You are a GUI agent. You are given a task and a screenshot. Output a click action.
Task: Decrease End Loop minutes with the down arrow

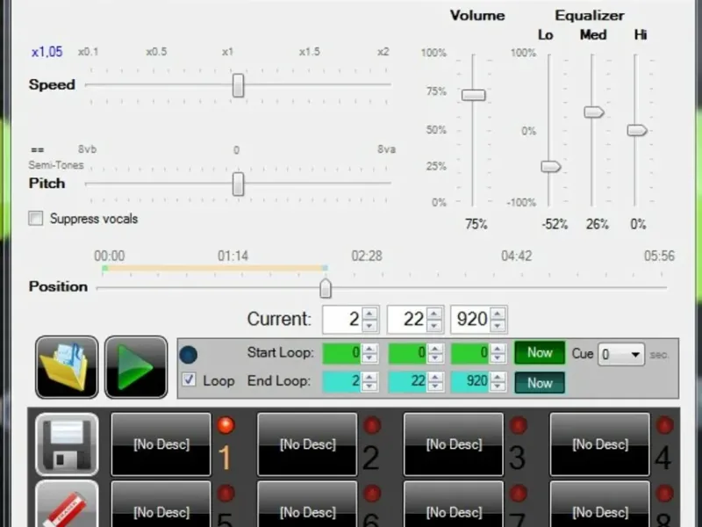coord(369,386)
